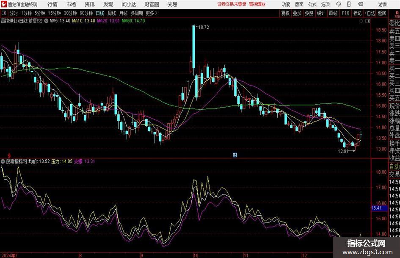Open 股票指标网 sub-indicator dropdown arrow
Screen dimensions: 400x258
point(3,161)
